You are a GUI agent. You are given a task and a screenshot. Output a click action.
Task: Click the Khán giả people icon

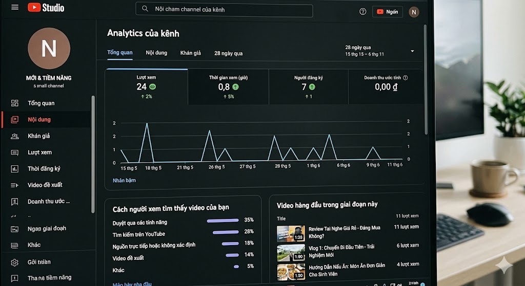15,136
